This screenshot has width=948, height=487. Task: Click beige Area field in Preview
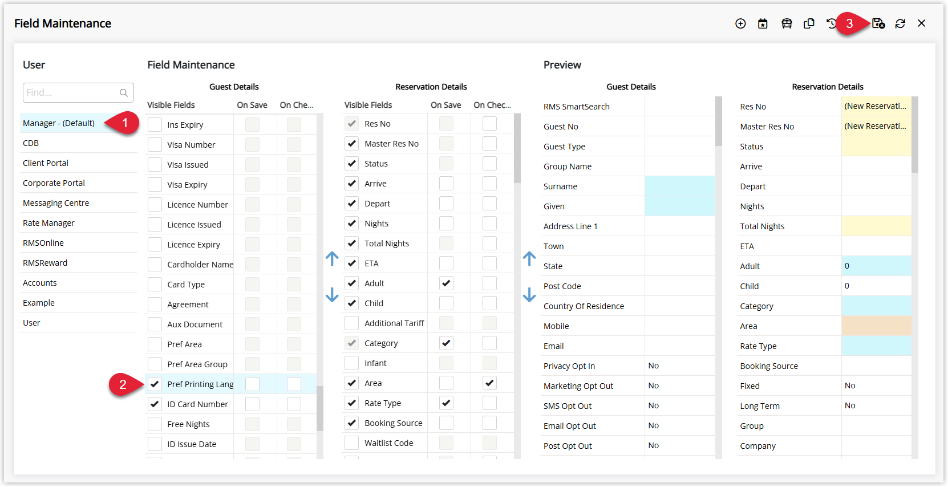876,326
